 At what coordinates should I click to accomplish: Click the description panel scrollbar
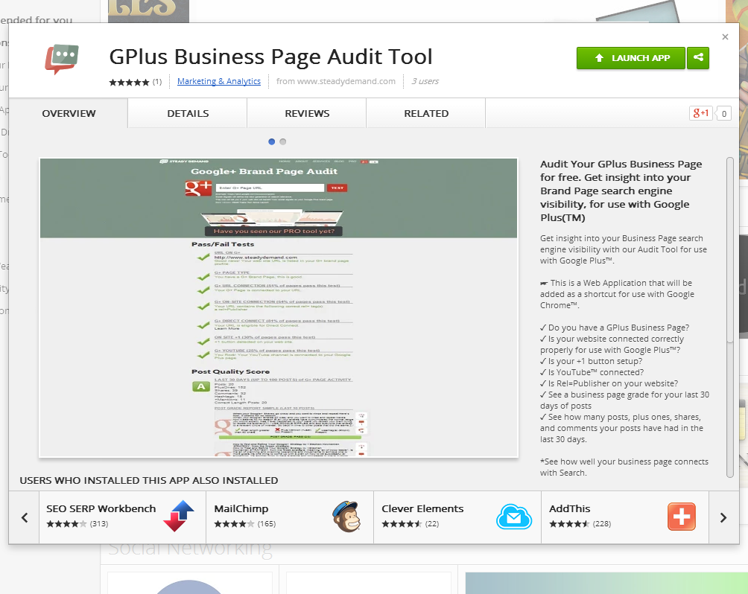[730, 316]
